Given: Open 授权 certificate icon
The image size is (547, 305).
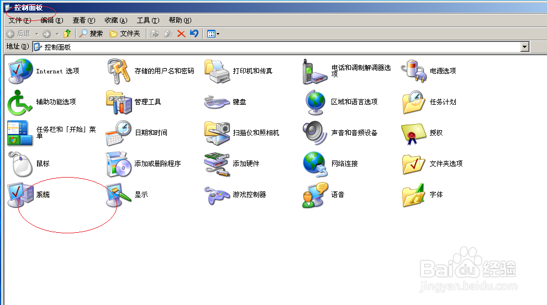Looking at the screenshot, I should (x=414, y=133).
